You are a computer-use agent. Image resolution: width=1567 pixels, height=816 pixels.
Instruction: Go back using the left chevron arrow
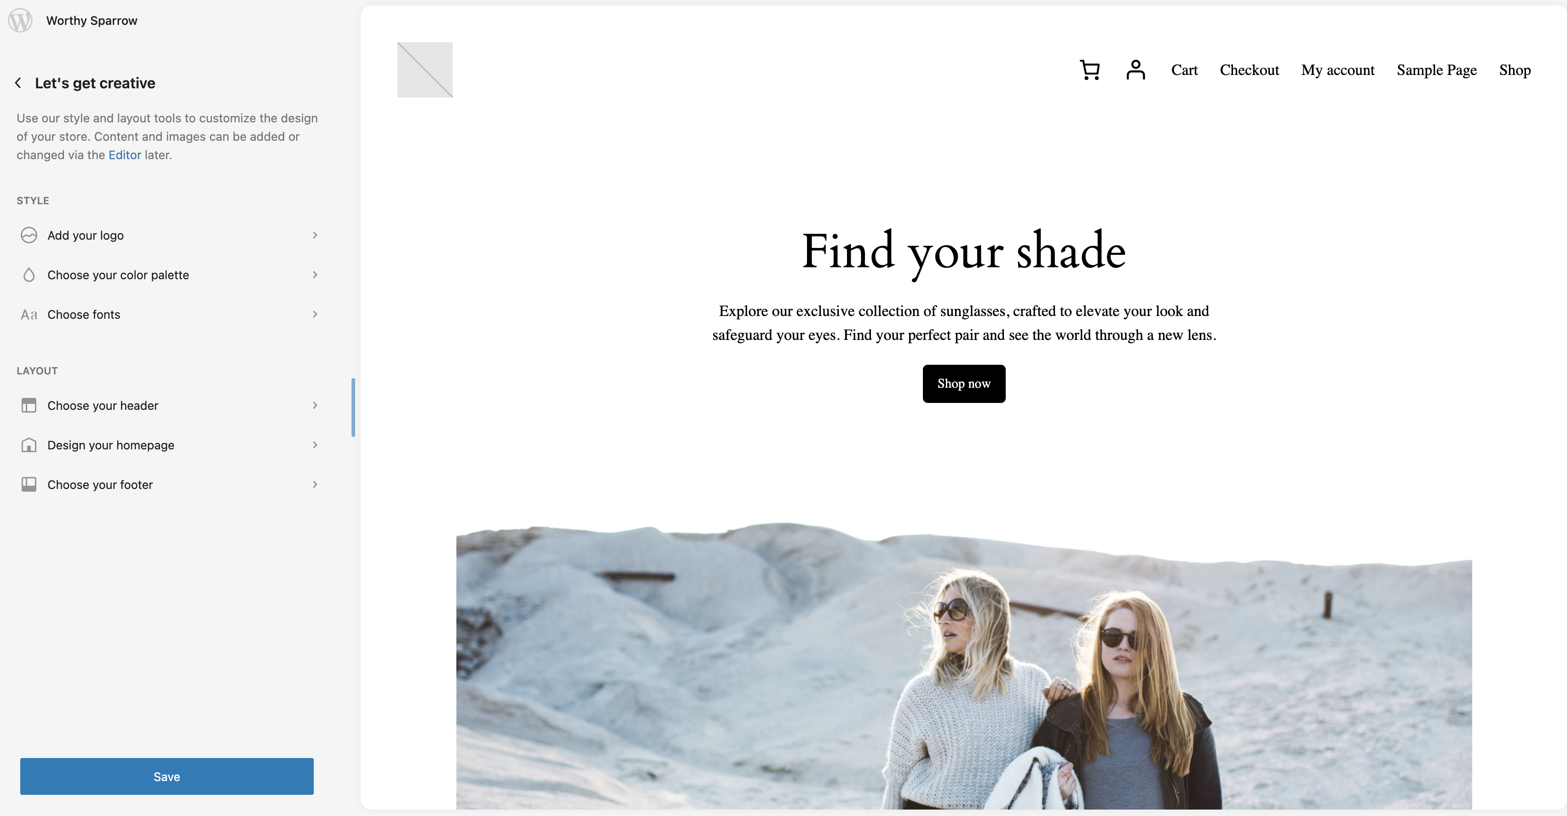pyautogui.click(x=18, y=83)
